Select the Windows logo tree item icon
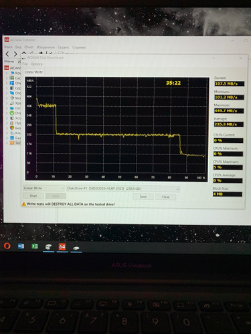Image resolution: width=251 pixels, height=334 pixels. 12,83
